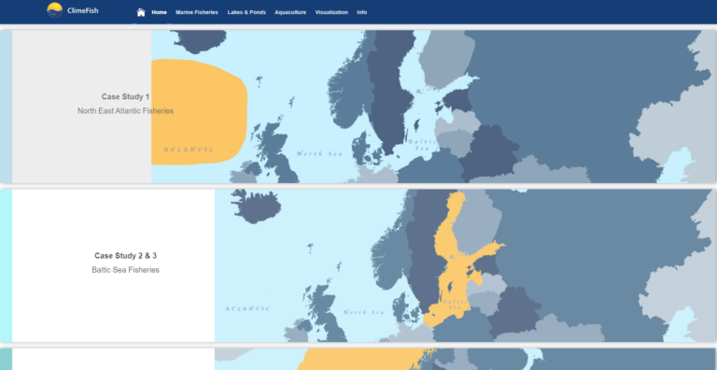
Task: Open the Aquaculture menu
Action: (x=290, y=12)
